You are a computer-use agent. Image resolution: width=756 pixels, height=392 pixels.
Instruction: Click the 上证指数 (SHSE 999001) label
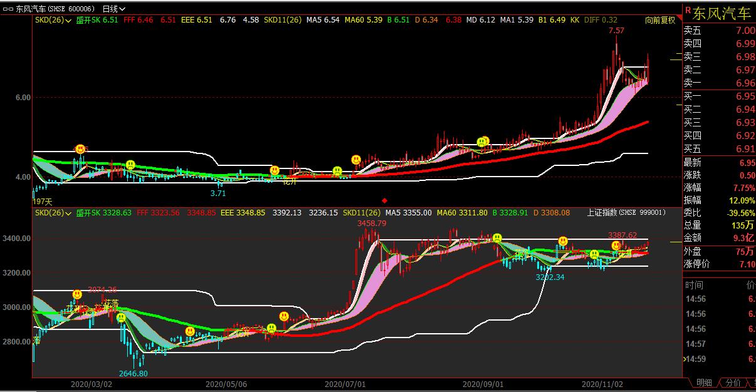(x=626, y=213)
